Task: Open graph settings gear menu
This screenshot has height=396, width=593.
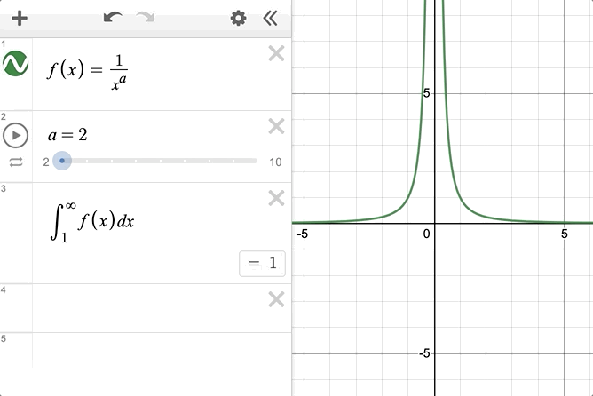Action: pos(238,18)
